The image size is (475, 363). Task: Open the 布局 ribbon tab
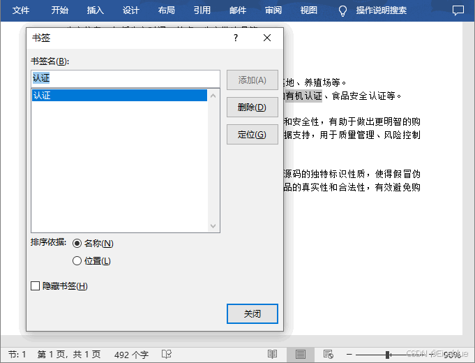point(166,10)
